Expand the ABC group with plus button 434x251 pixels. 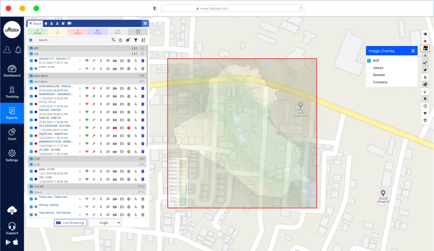[142, 48]
